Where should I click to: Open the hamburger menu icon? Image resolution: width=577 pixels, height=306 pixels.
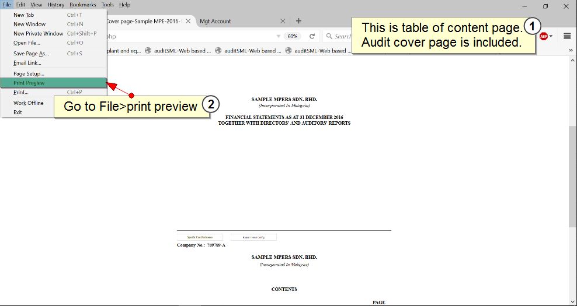(x=567, y=36)
